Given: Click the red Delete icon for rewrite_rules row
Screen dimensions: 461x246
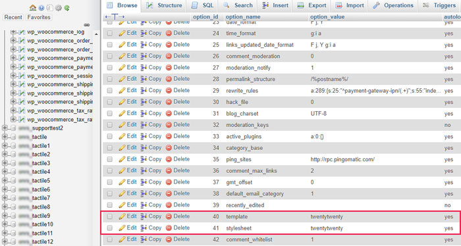Looking at the screenshot, I should (169, 90).
